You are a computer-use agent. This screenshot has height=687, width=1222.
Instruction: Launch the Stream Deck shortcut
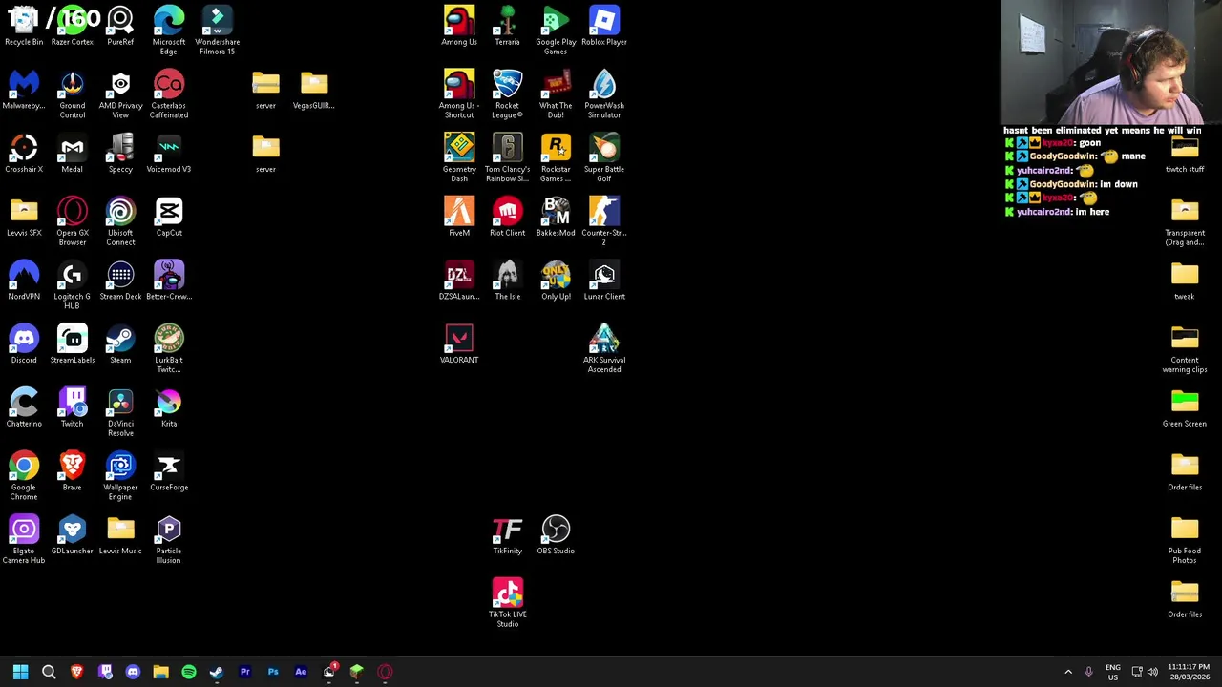pos(120,281)
